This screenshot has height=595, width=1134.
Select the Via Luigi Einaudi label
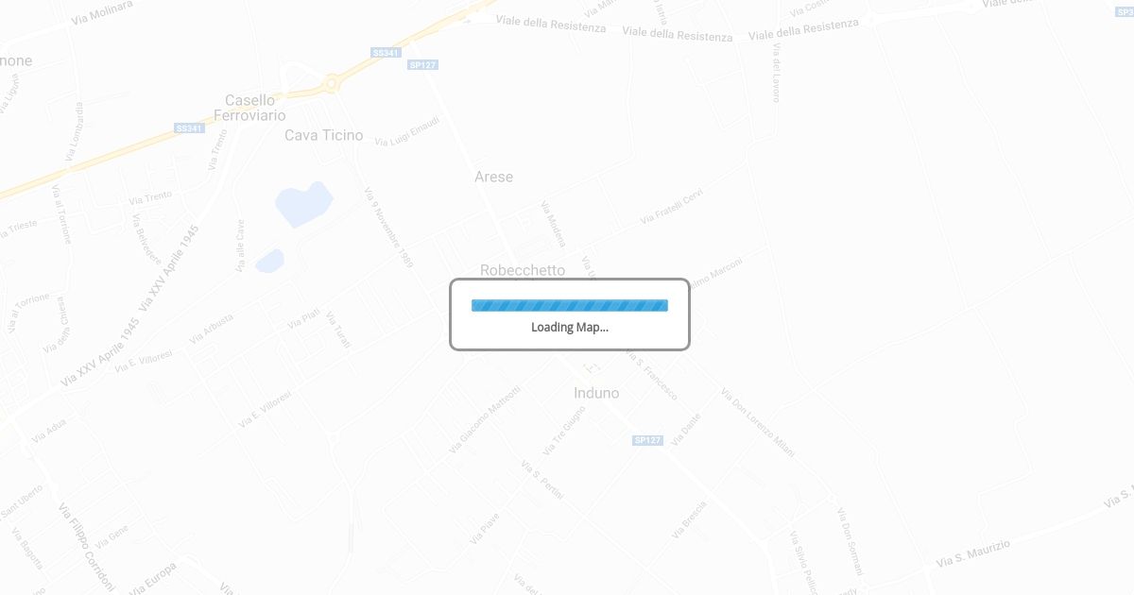(x=407, y=131)
